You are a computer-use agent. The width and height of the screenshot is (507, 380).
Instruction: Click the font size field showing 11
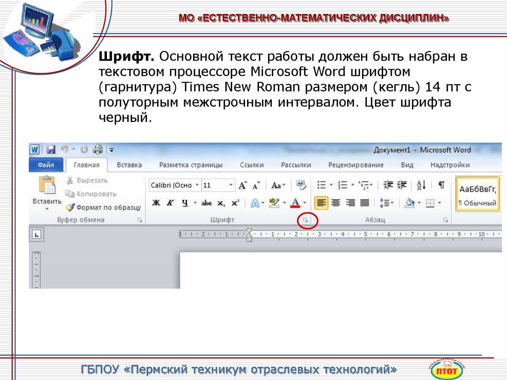pos(215,185)
